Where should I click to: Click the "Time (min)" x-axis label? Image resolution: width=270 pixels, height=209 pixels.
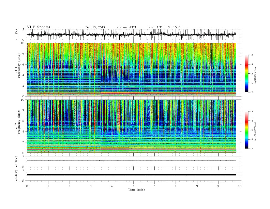click(136, 190)
